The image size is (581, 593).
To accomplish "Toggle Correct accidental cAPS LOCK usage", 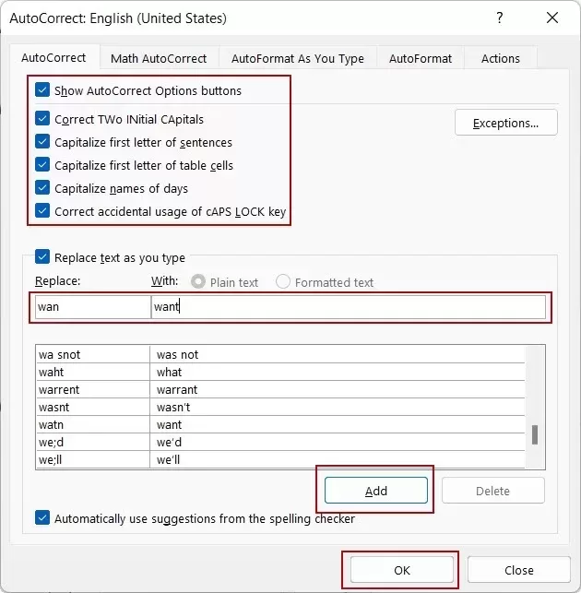I will (x=42, y=211).
